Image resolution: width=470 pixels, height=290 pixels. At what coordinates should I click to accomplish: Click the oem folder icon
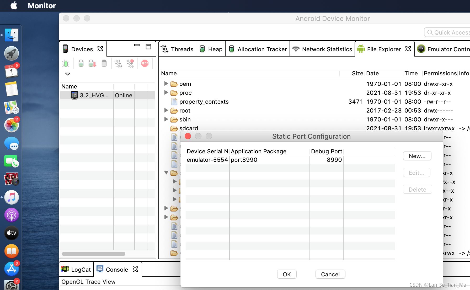(174, 84)
